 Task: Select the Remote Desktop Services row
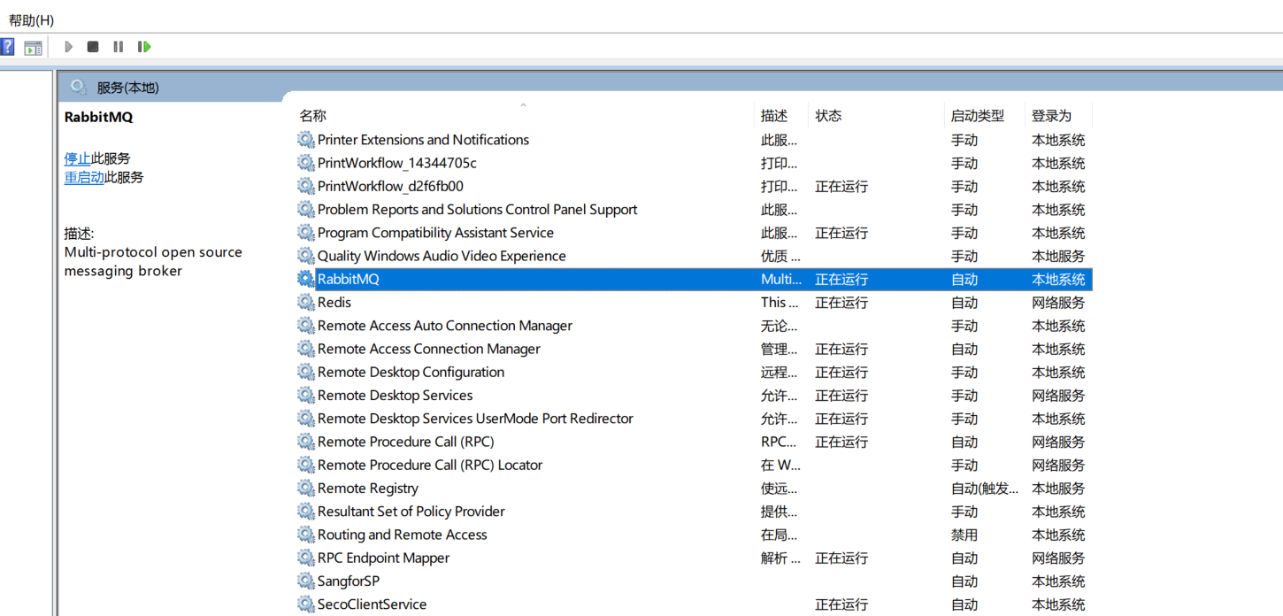pyautogui.click(x=395, y=396)
